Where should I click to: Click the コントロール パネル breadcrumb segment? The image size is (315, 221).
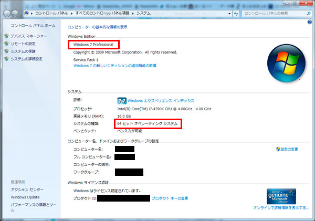[52, 13]
